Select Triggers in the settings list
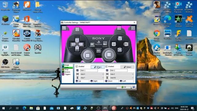 pos(67,74)
